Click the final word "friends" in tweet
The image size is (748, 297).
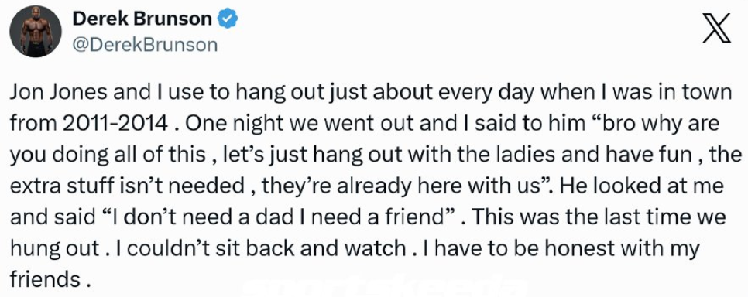pyautogui.click(x=45, y=279)
